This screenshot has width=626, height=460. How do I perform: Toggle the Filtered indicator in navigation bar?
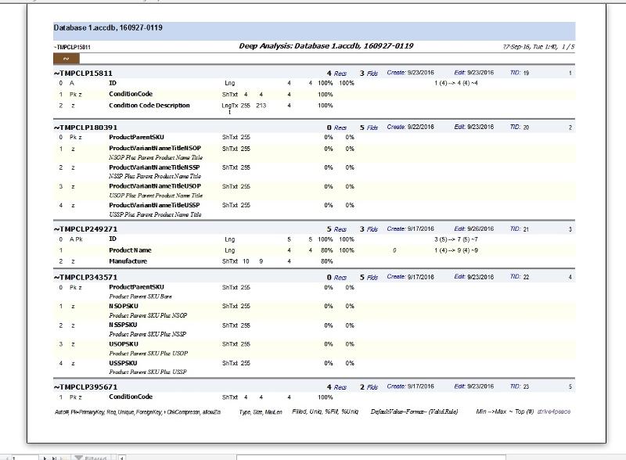coord(91,457)
